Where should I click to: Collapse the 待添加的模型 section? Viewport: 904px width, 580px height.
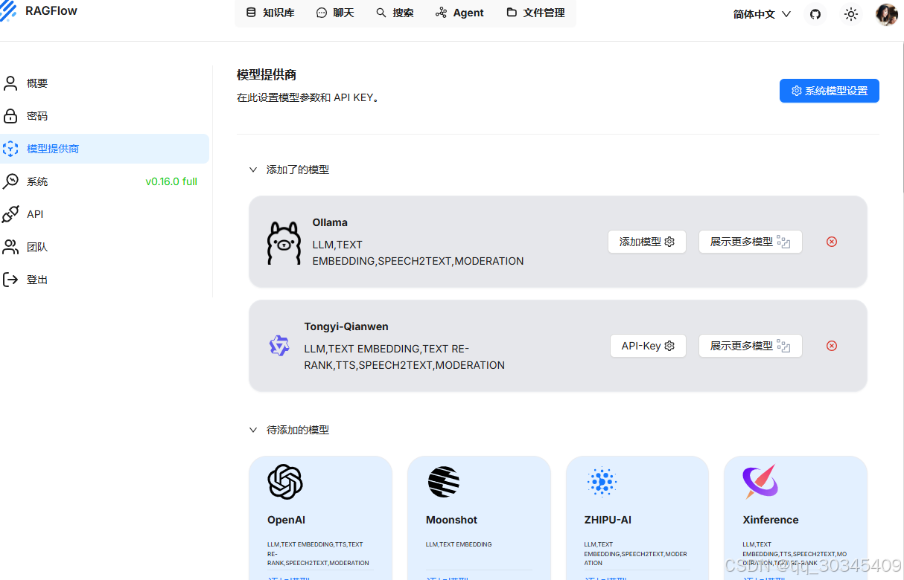[253, 430]
